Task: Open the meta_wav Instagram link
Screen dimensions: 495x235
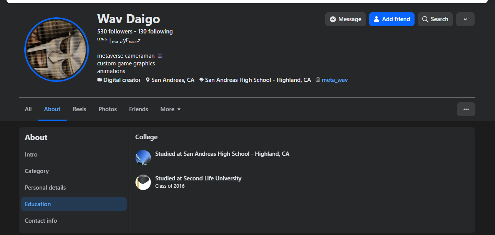Action: (334, 80)
